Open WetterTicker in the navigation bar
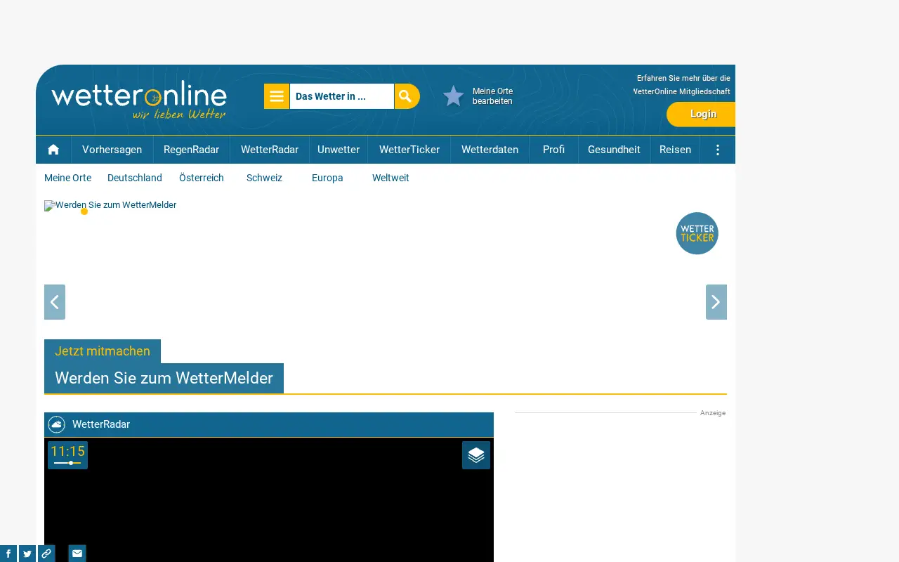 click(409, 150)
